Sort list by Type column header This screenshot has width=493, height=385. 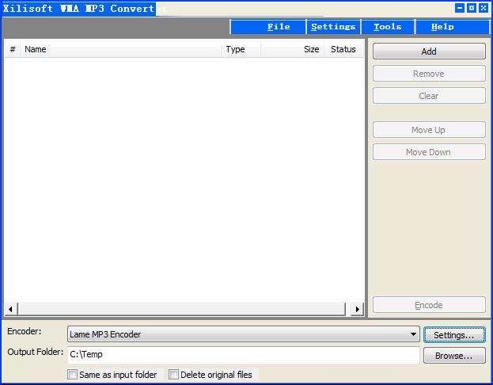241,49
